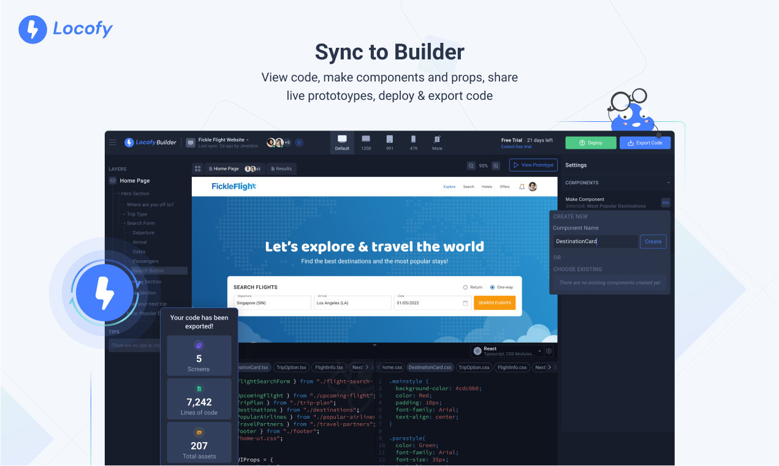Switch to the 991 tablet breakpoint
The width and height of the screenshot is (779, 466).
click(x=390, y=143)
